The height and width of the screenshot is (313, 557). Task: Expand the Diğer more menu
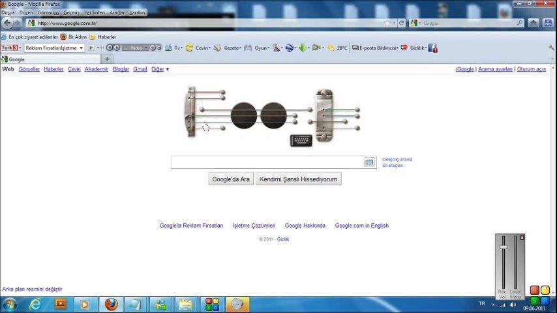[160, 69]
